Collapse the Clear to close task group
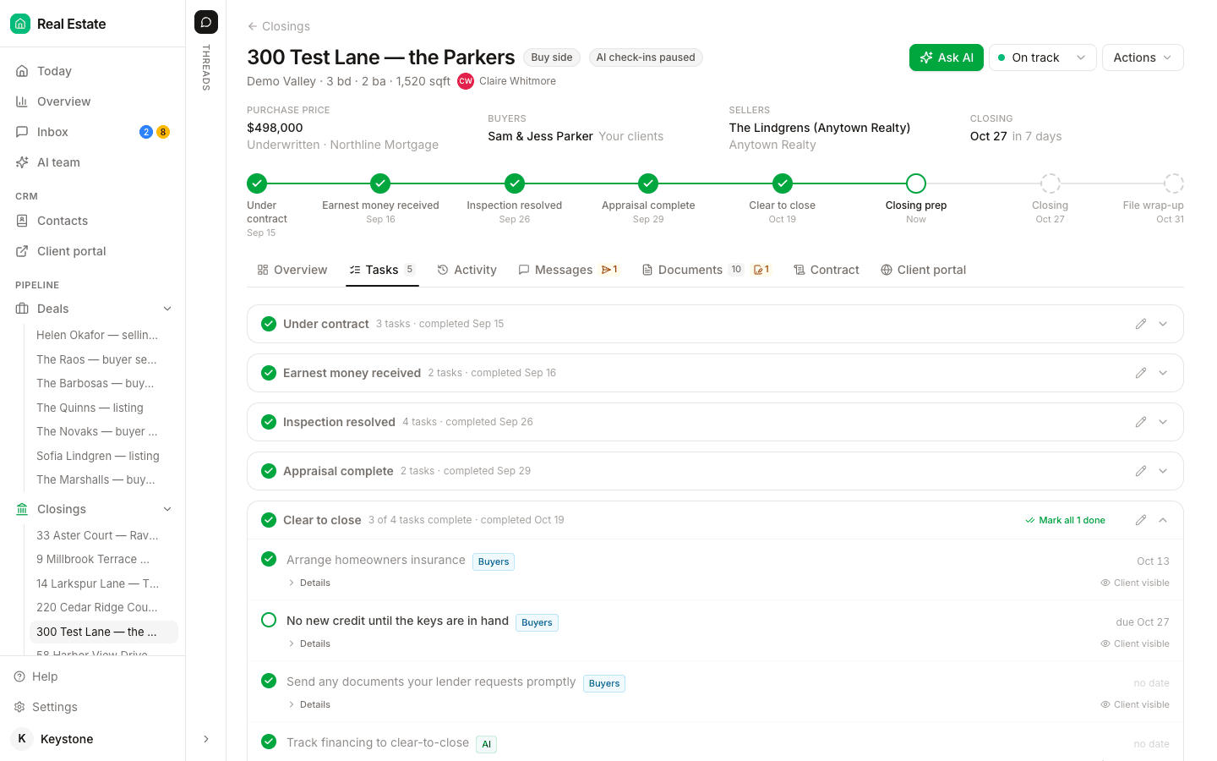This screenshot has height=761, width=1217. pyautogui.click(x=1163, y=520)
